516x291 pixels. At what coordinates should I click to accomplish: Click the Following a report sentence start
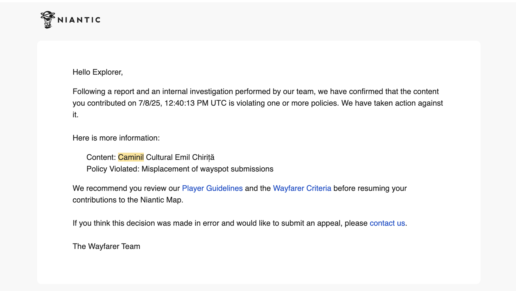point(97,92)
